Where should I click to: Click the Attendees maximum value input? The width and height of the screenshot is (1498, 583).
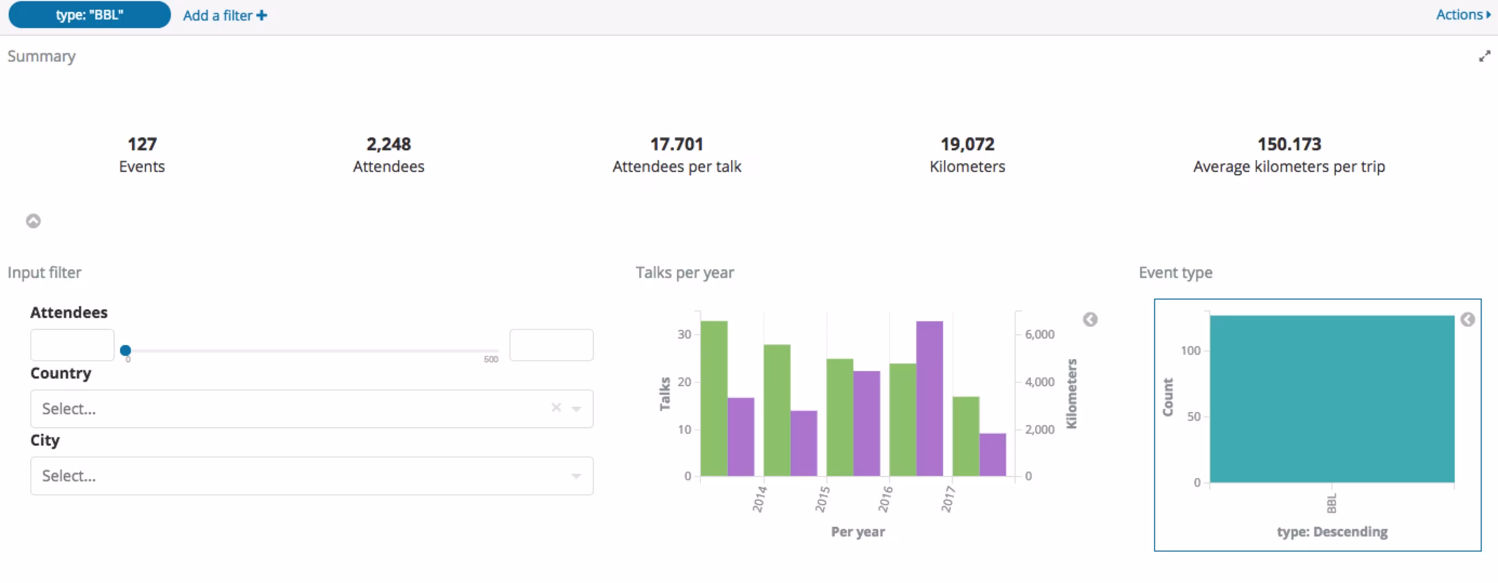pyautogui.click(x=551, y=345)
